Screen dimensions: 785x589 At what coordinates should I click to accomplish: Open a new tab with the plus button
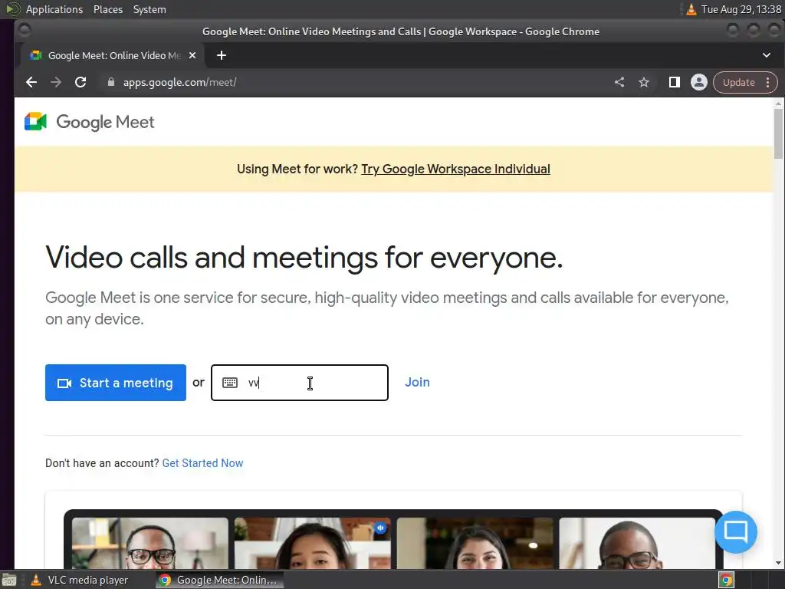coord(222,55)
